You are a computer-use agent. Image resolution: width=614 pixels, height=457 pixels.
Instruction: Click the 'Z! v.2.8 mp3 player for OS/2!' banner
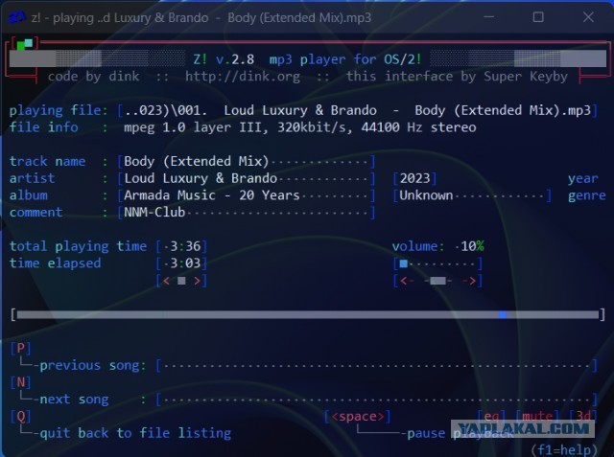pyautogui.click(x=307, y=59)
